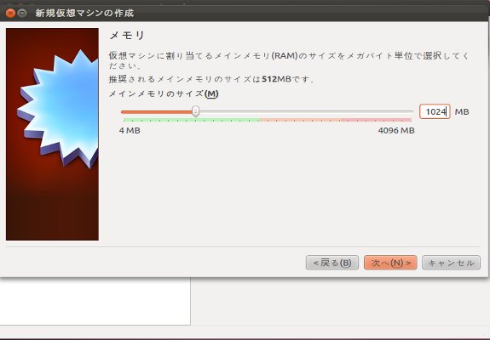The image size is (490, 340).
Task: Click the starburst wizard illustration
Action: (58, 109)
